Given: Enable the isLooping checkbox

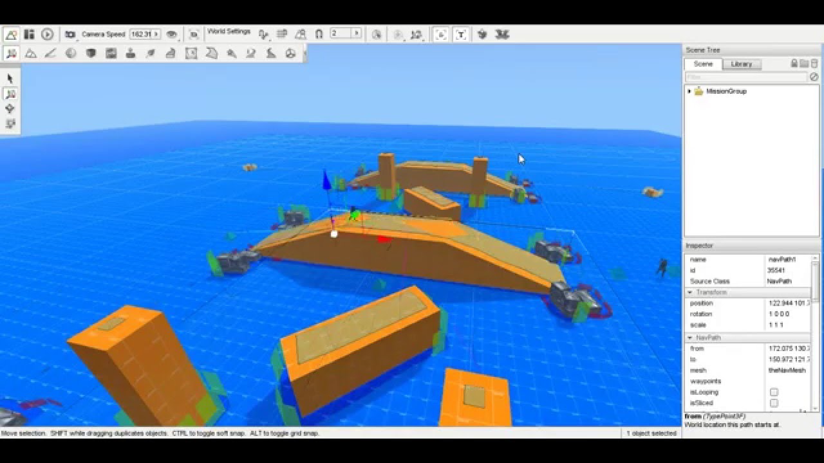Looking at the screenshot, I should (x=774, y=392).
